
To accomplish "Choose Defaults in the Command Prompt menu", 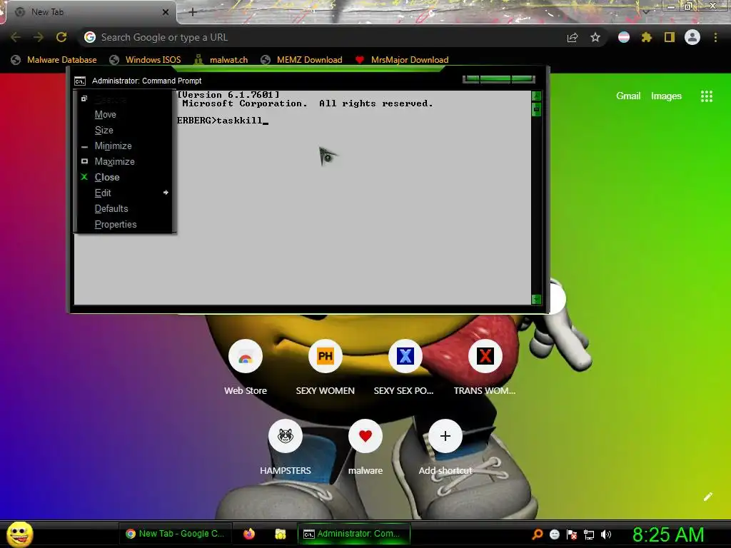I will [x=125, y=209].
